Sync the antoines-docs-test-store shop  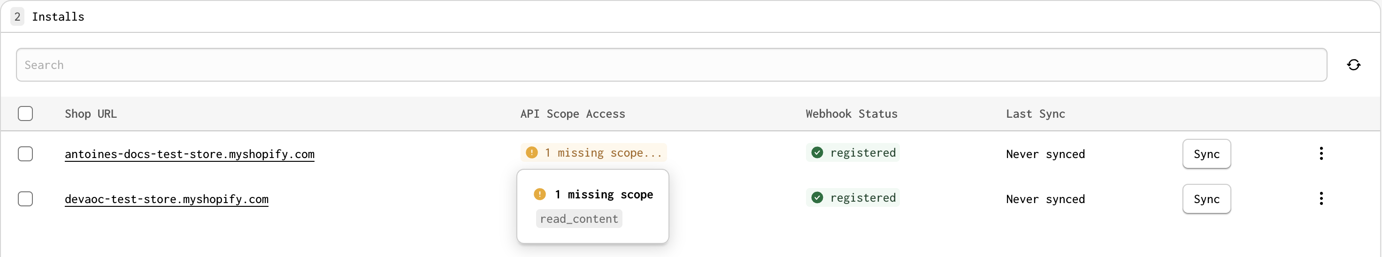coord(1206,154)
